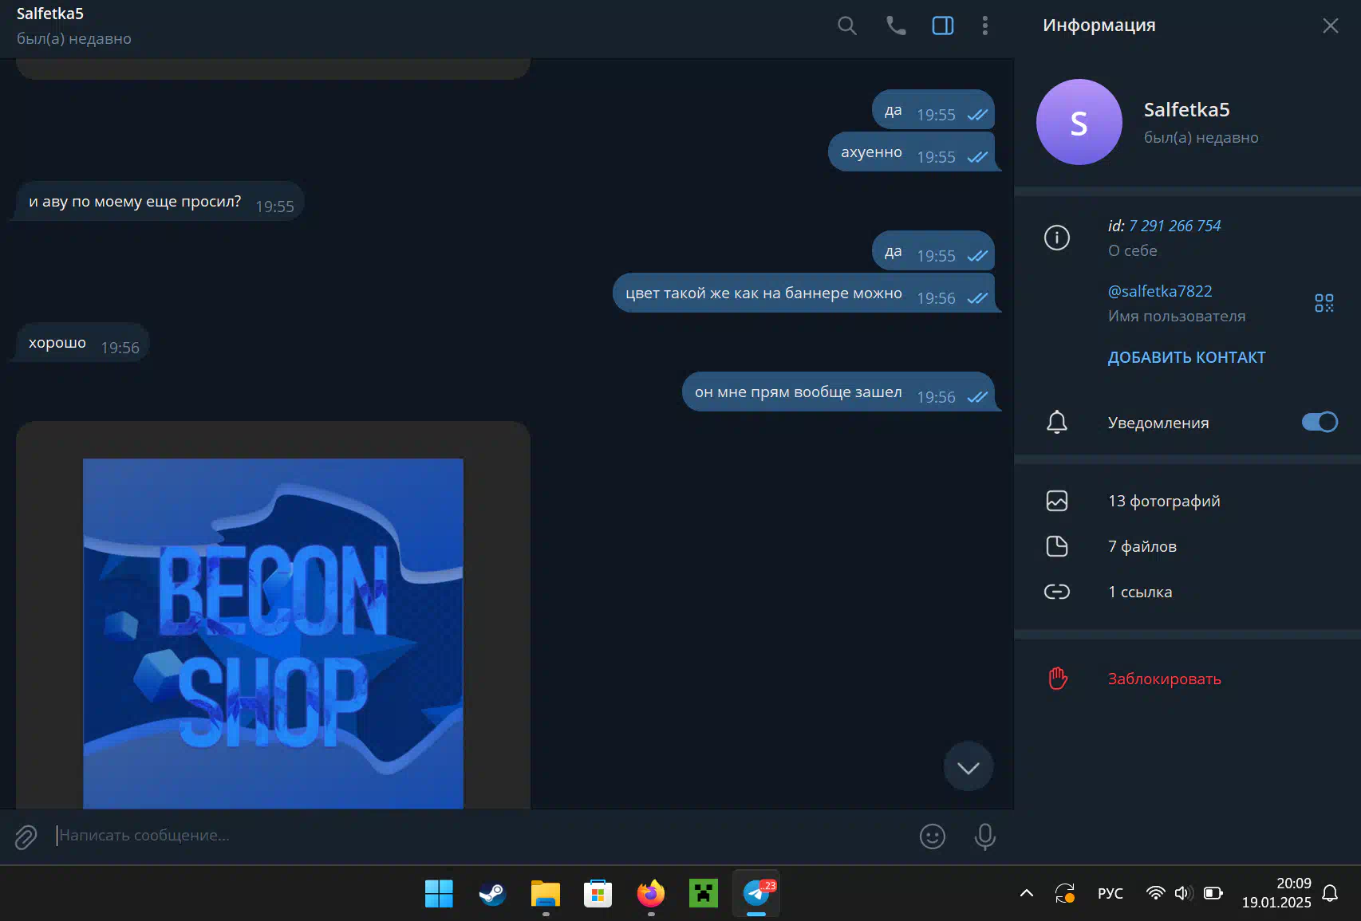1361x921 pixels.
Task: Select message 'и аву по моему еще просил?'
Action: pyautogui.click(x=160, y=202)
